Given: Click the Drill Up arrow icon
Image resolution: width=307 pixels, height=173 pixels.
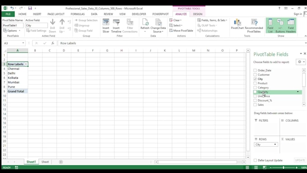Looking at the screenshot, I should coord(62,22).
